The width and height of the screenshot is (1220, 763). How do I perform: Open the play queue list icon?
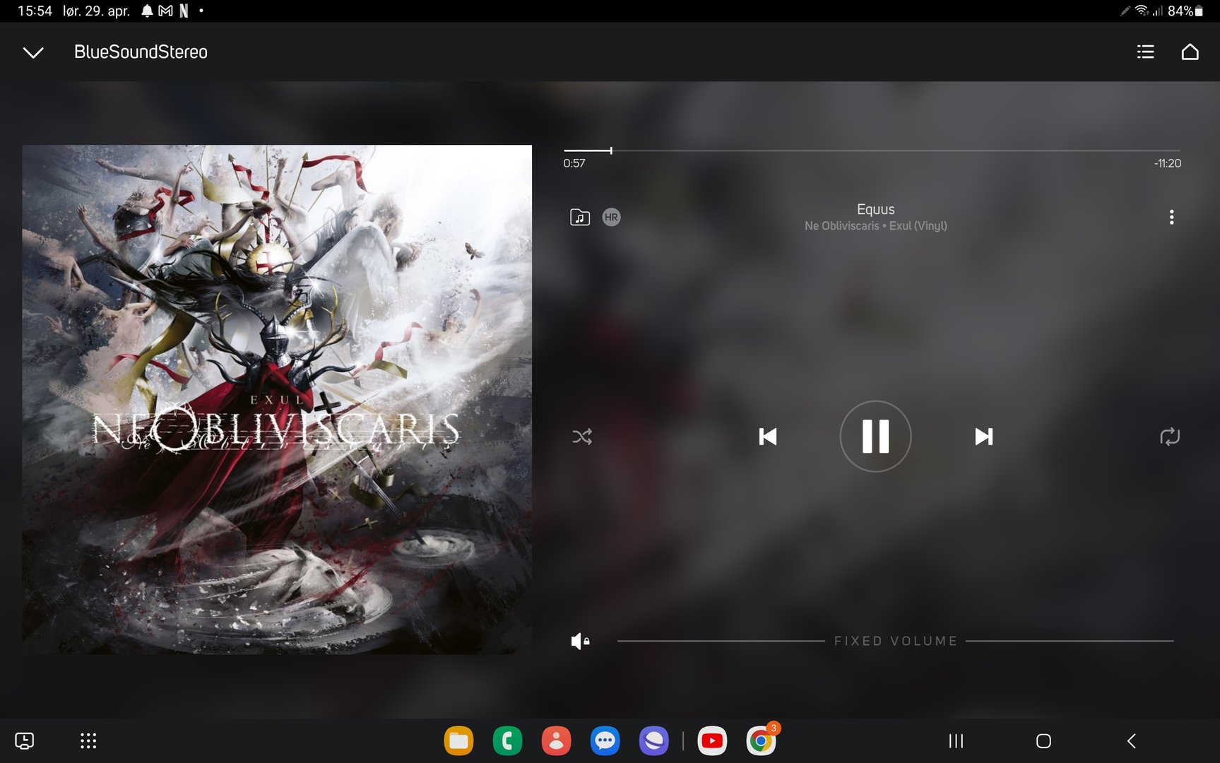pos(1145,52)
